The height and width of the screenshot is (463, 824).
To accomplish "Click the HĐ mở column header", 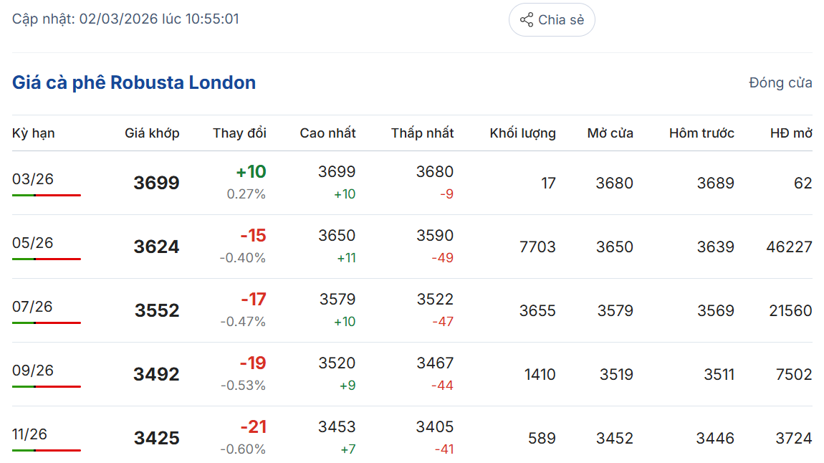I will [791, 133].
